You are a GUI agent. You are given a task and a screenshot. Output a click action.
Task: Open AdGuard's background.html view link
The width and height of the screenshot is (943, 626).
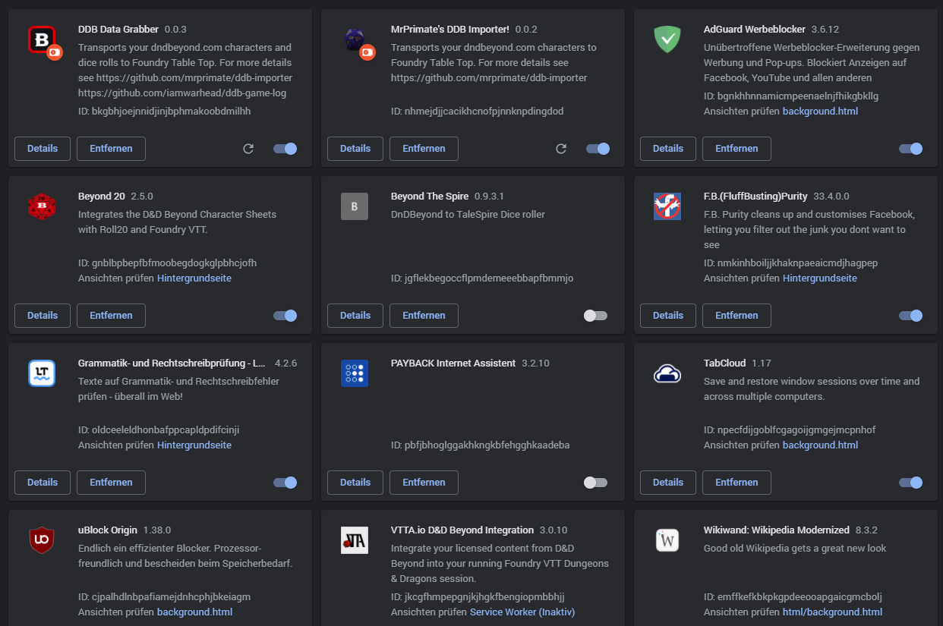point(820,112)
